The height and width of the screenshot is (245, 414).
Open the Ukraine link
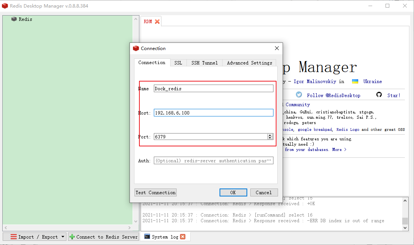[372, 82]
